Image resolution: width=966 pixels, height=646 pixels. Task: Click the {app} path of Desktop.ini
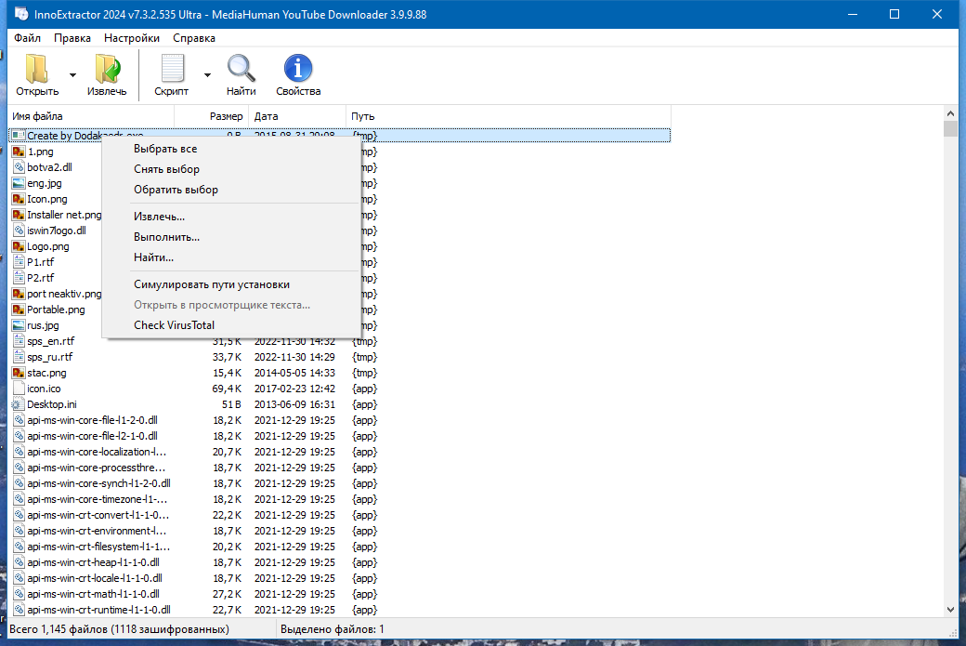coord(364,404)
